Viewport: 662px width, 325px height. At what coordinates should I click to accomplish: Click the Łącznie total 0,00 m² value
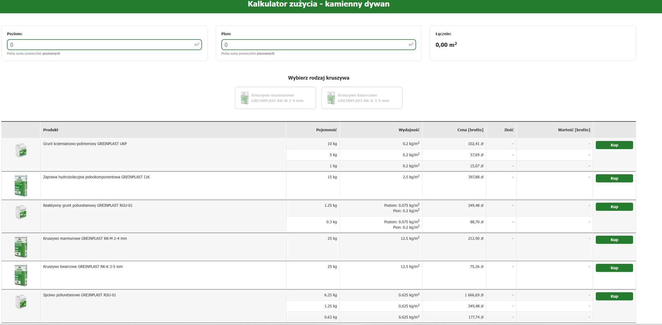coord(446,45)
